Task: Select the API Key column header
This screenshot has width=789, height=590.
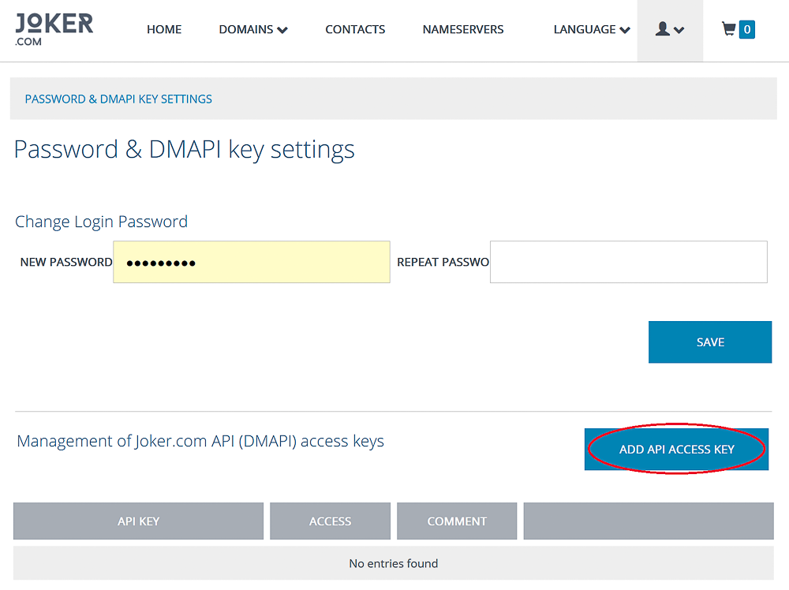Action: click(138, 521)
